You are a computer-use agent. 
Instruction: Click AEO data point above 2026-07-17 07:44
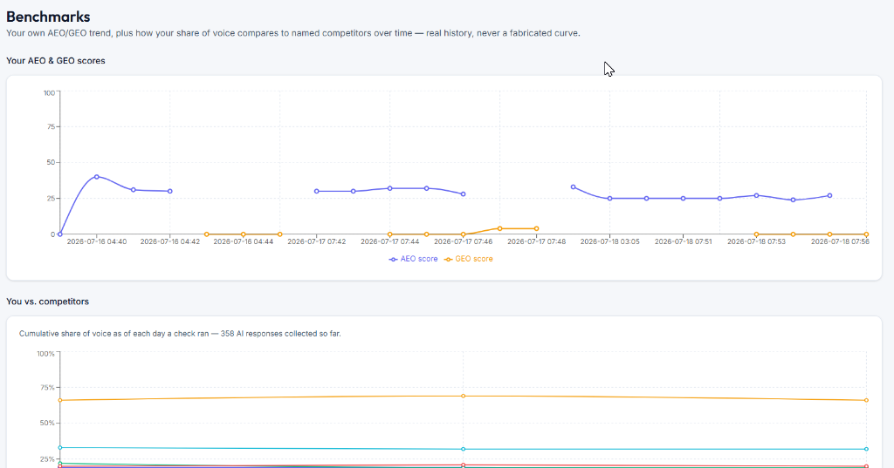(x=390, y=188)
